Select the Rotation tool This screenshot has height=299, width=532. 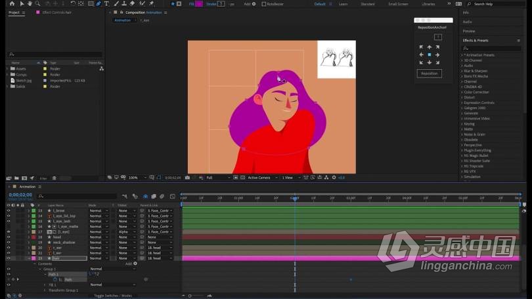[73, 4]
